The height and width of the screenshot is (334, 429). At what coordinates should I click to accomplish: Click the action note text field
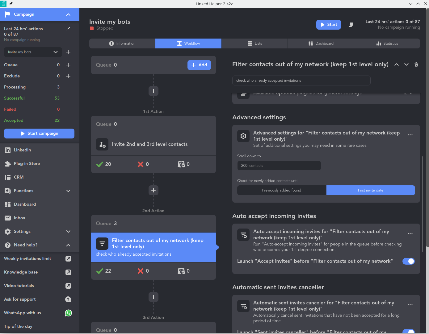(x=301, y=80)
